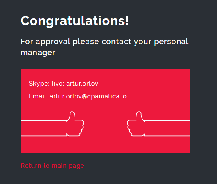Click the words main page in red link
The width and height of the screenshot is (217, 184).
pos(68,166)
